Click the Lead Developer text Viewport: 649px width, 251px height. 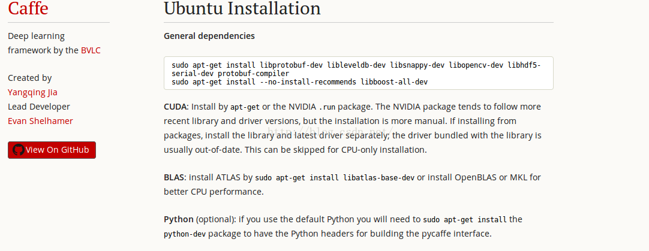point(39,107)
